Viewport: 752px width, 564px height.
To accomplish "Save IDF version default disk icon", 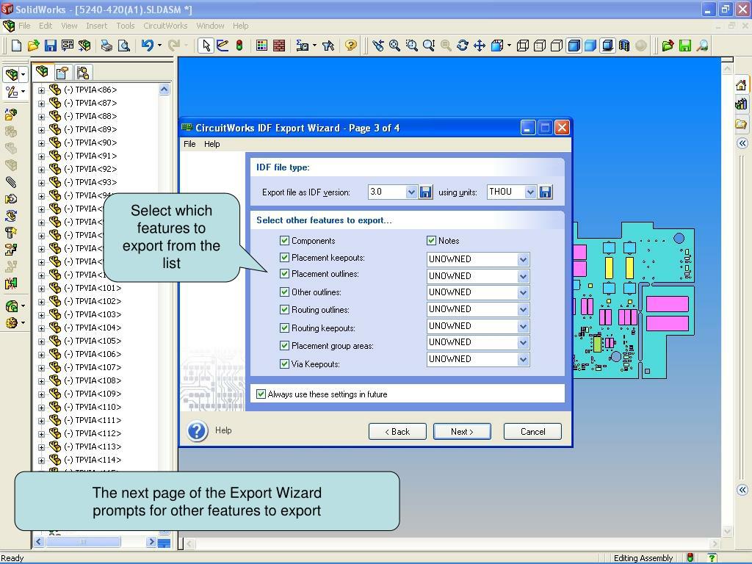I will pos(425,192).
